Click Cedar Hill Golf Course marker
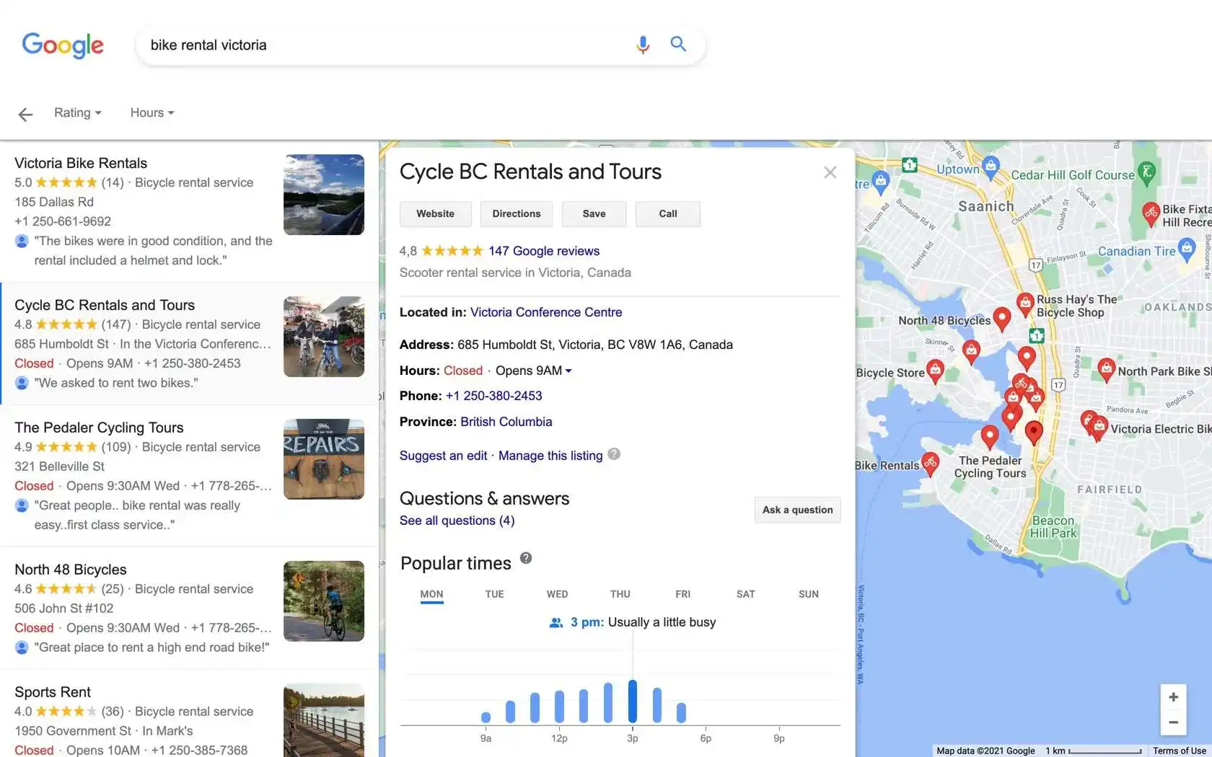Image resolution: width=1212 pixels, height=757 pixels. tap(1146, 172)
